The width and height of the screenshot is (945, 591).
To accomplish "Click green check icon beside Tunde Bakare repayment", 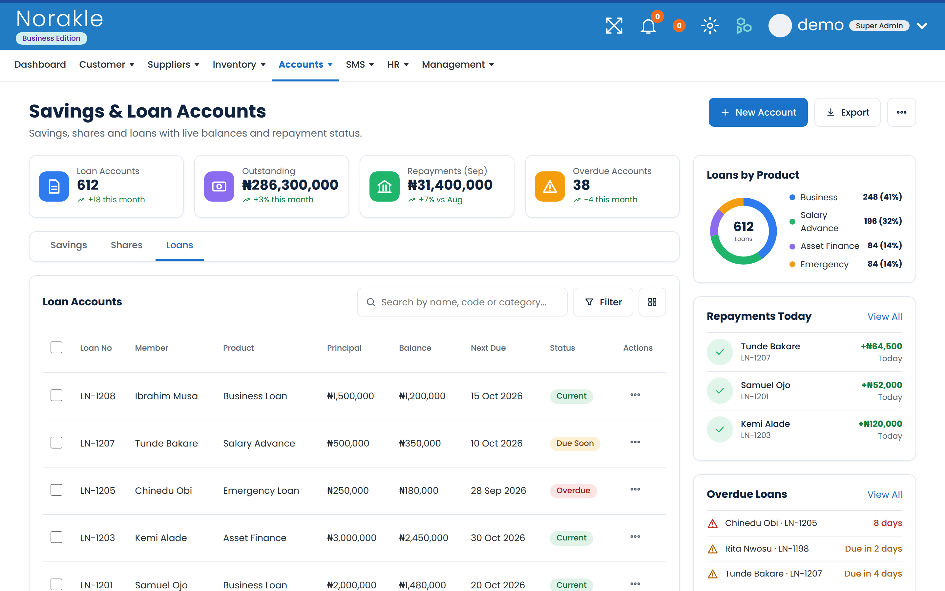I will pyautogui.click(x=720, y=352).
